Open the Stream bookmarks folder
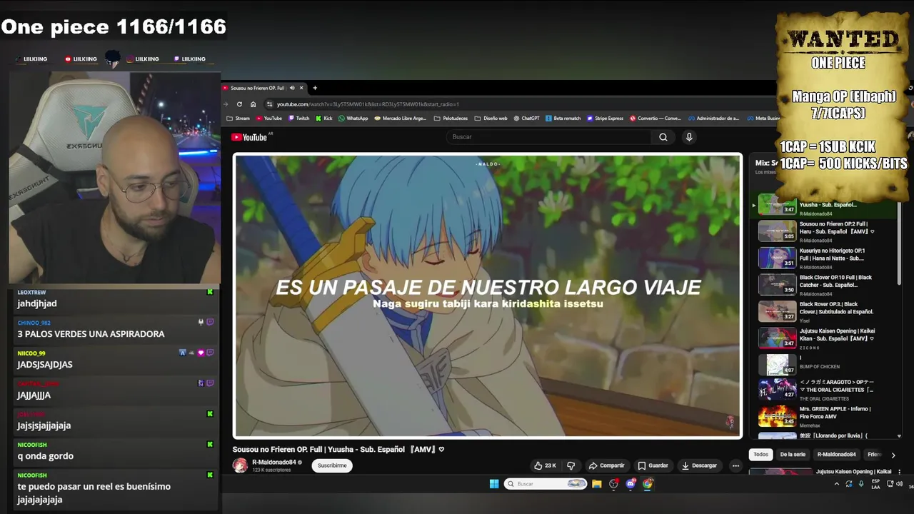The width and height of the screenshot is (914, 514). click(x=238, y=119)
